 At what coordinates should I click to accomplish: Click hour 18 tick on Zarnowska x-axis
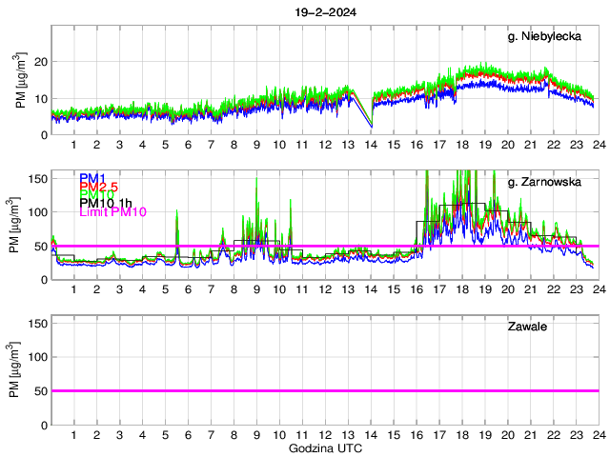pyautogui.click(x=461, y=289)
